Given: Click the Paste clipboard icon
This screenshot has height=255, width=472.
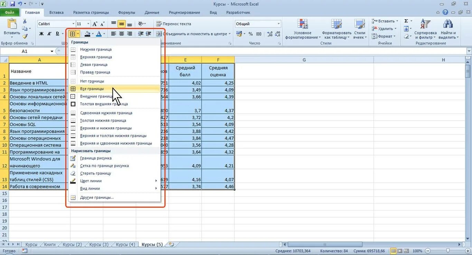Looking at the screenshot, I should tap(12, 24).
